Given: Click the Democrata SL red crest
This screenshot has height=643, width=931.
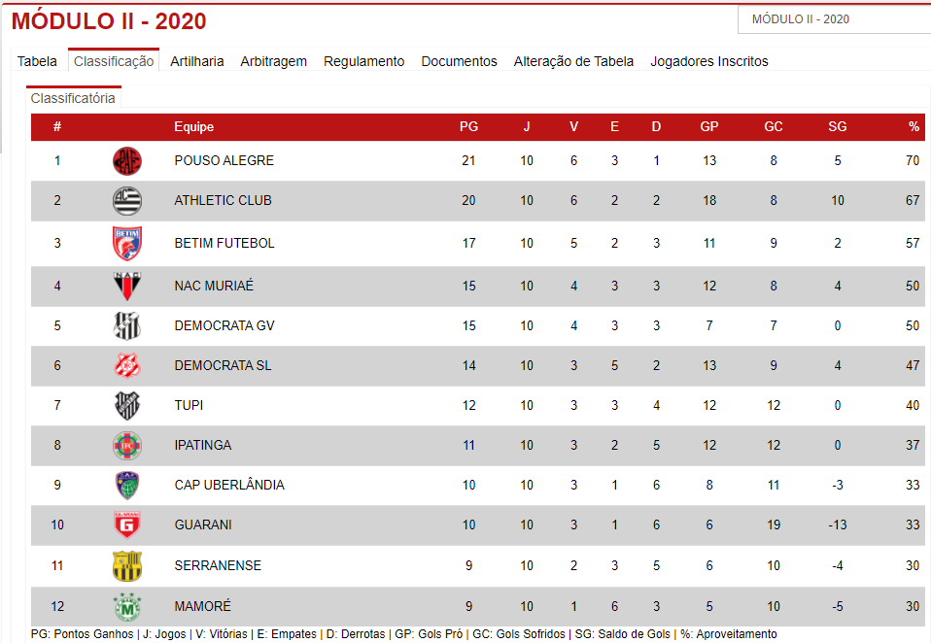Looking at the screenshot, I should (x=127, y=365).
